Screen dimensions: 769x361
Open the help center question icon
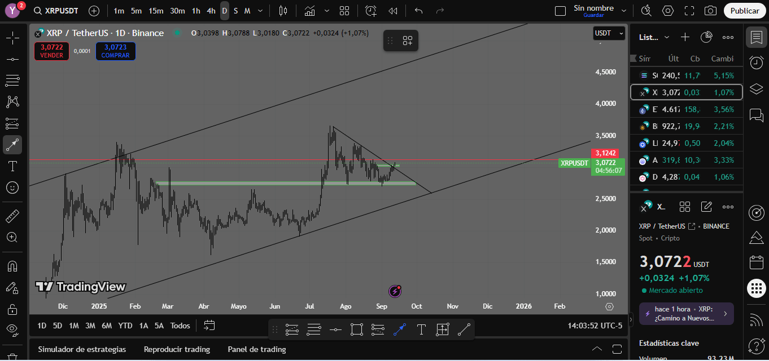[x=756, y=345]
